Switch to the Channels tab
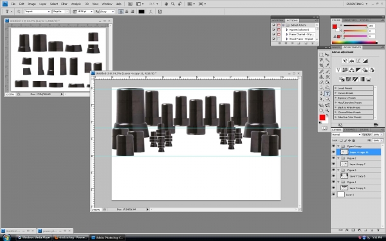 point(351,130)
